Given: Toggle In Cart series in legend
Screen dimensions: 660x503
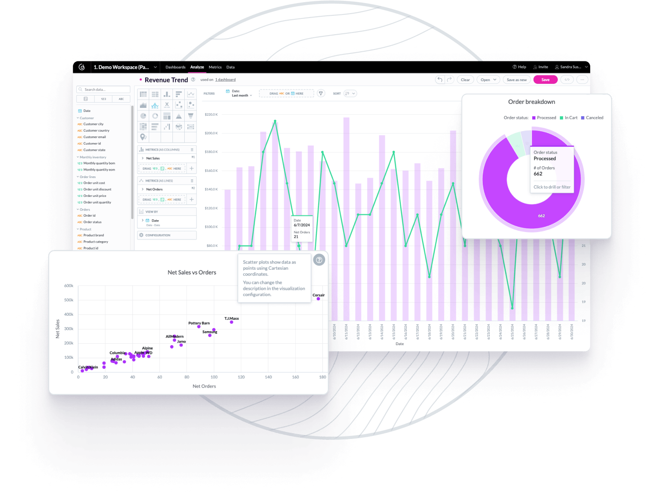Looking at the screenshot, I should pos(569,118).
